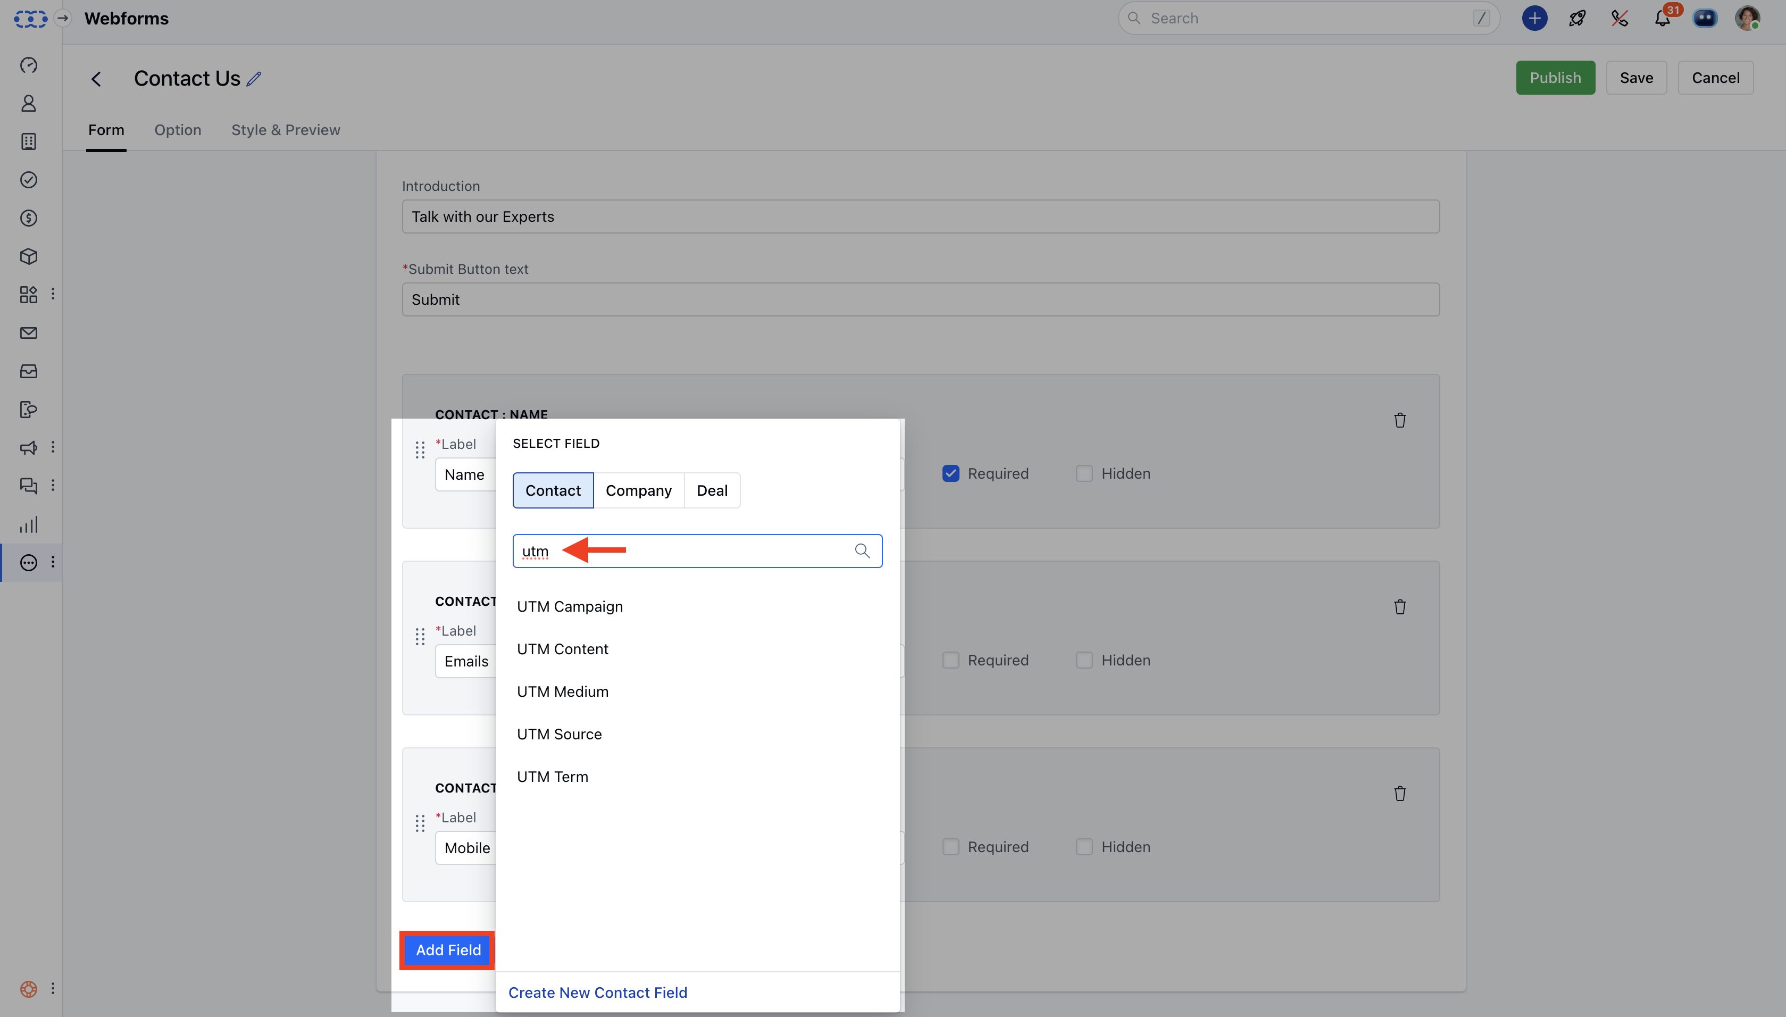1786x1017 pixels.
Task: Expand options beside the megaphone sidebar icon
Action: tap(53, 447)
